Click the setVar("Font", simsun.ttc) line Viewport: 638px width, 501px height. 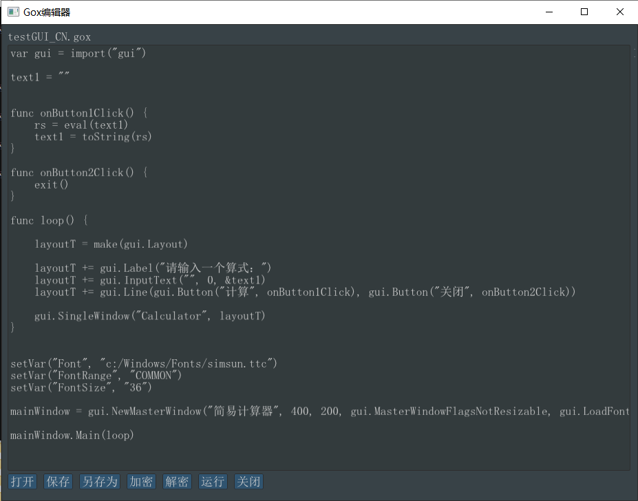click(x=144, y=363)
